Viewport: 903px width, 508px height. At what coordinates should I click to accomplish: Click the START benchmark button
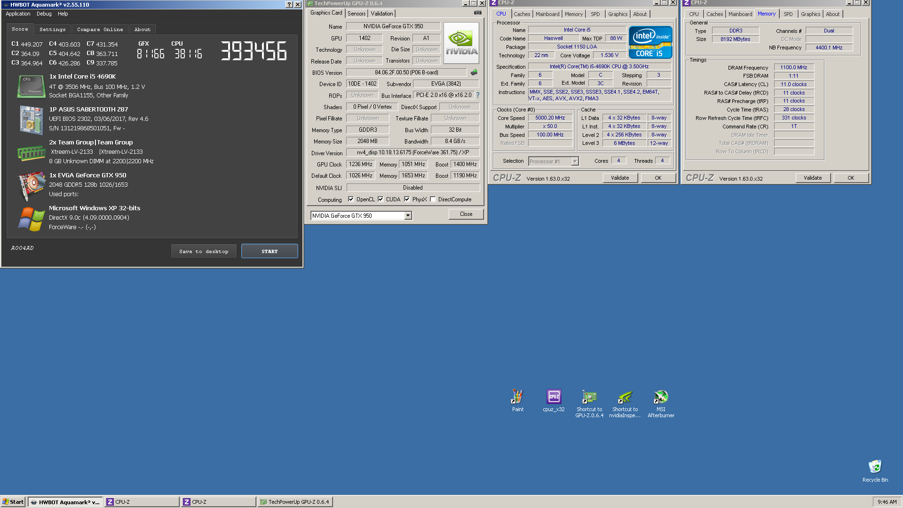coord(269,251)
